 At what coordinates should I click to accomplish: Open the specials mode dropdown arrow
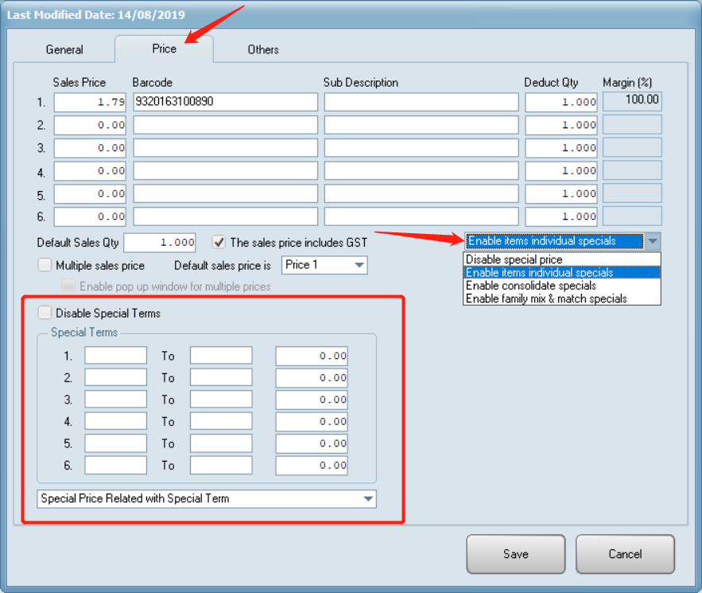point(652,241)
